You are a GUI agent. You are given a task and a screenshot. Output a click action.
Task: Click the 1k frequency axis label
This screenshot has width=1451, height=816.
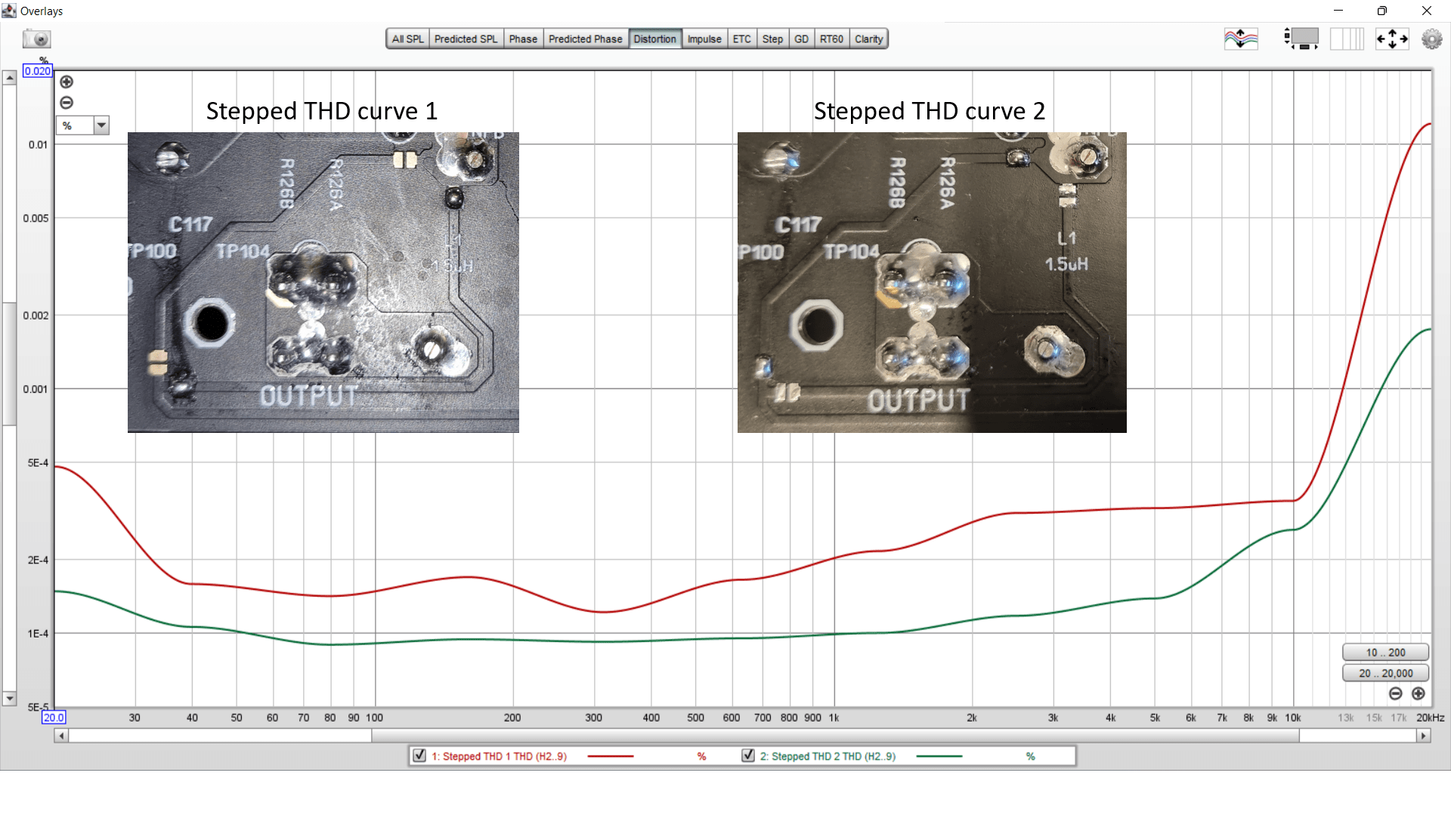834,718
